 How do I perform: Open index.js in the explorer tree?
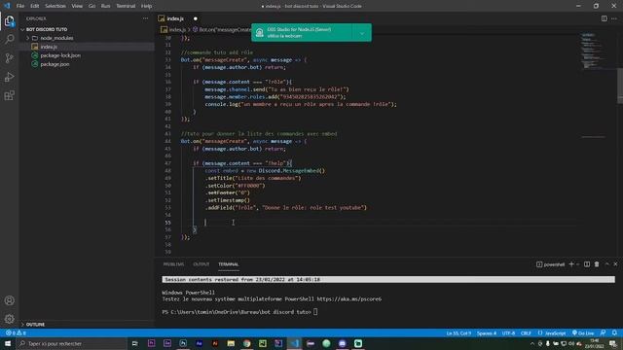point(49,47)
